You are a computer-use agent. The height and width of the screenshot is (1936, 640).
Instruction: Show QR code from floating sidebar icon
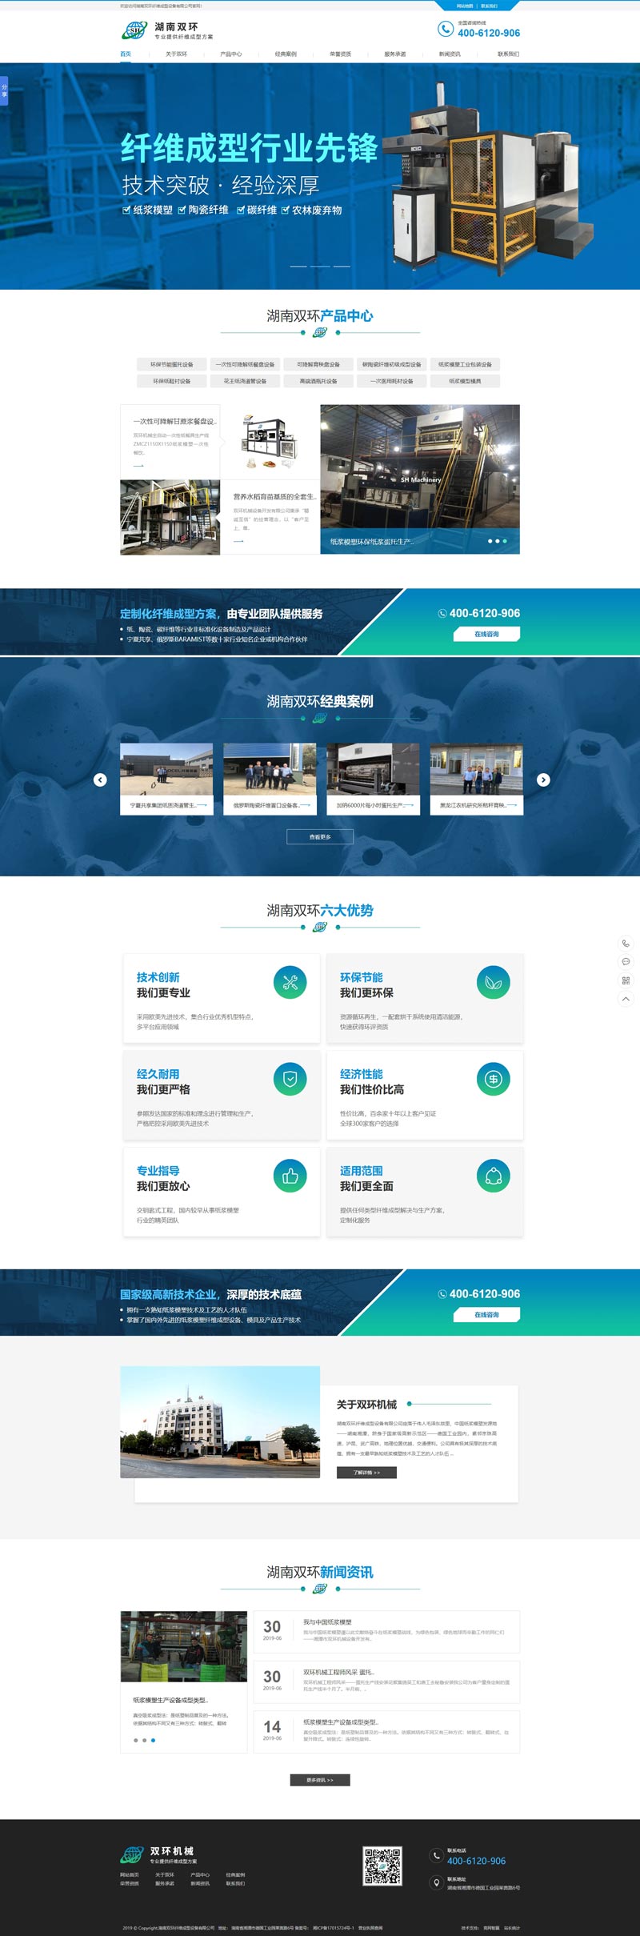coord(626,980)
